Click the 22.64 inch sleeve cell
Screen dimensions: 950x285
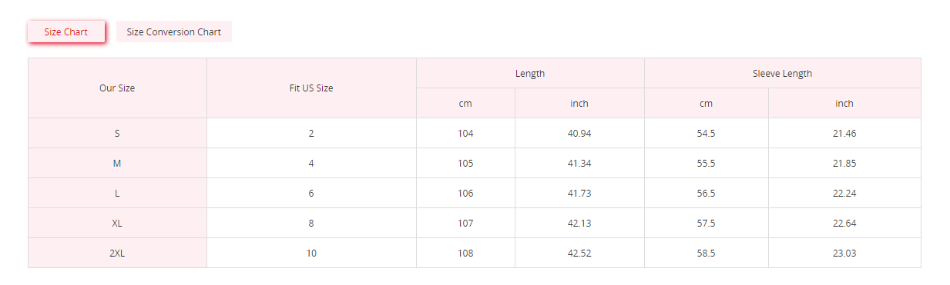(844, 223)
